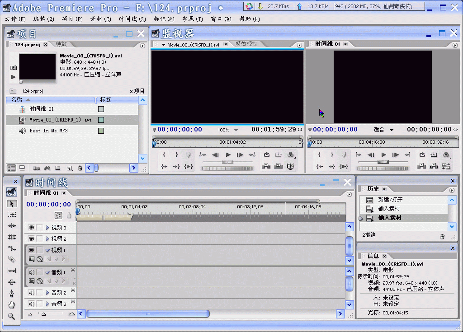
Task: Click Automate to Sequence icon in project panel
Action: [37, 168]
